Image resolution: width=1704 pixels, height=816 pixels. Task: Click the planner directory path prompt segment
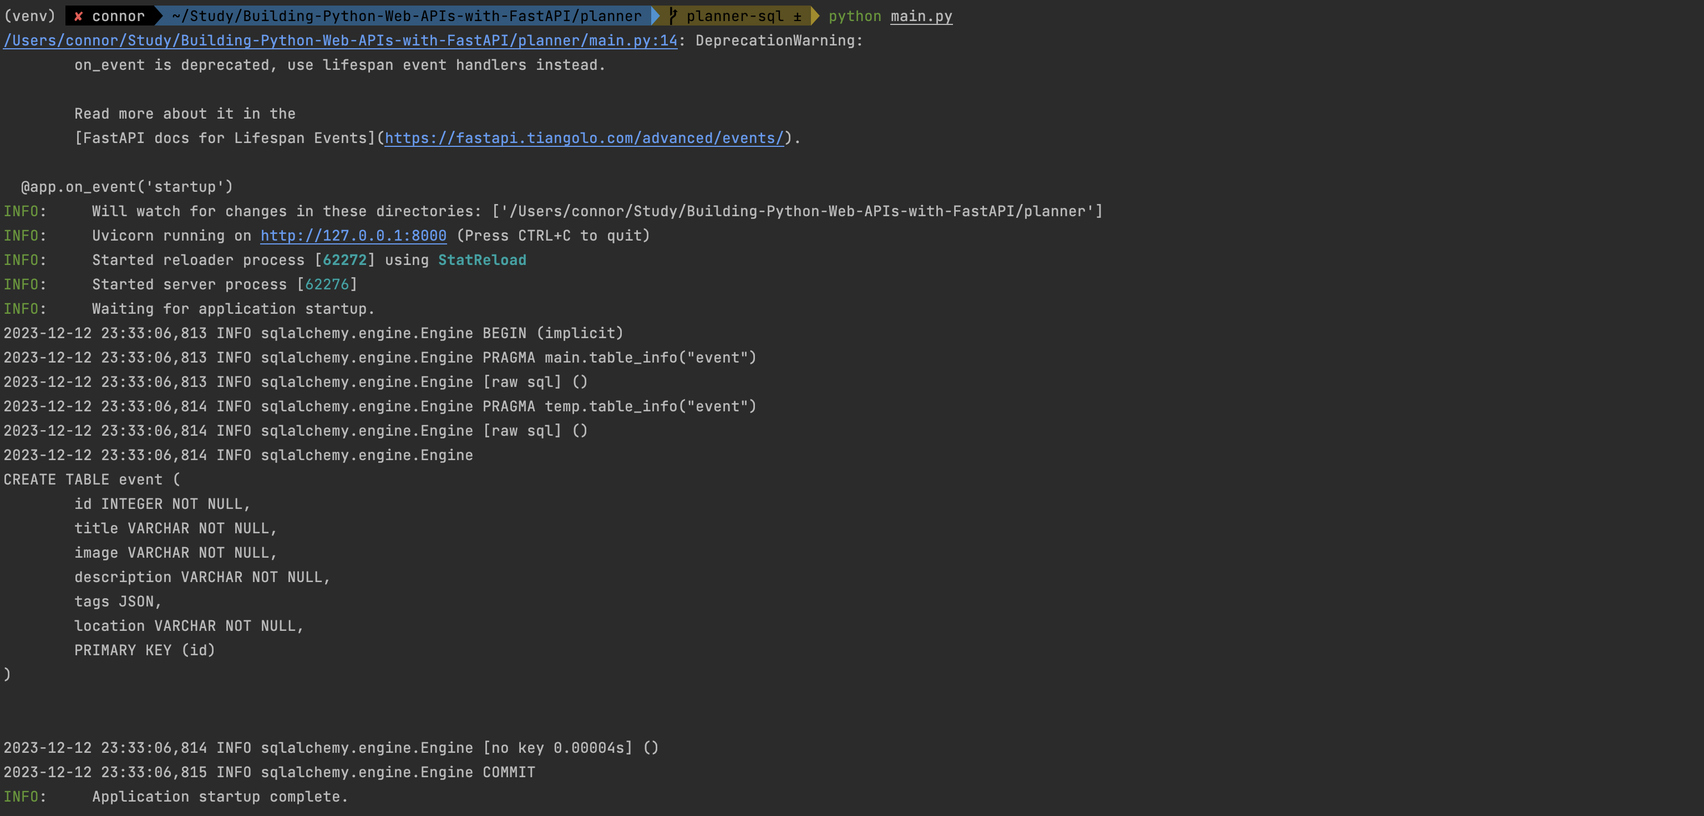click(406, 16)
